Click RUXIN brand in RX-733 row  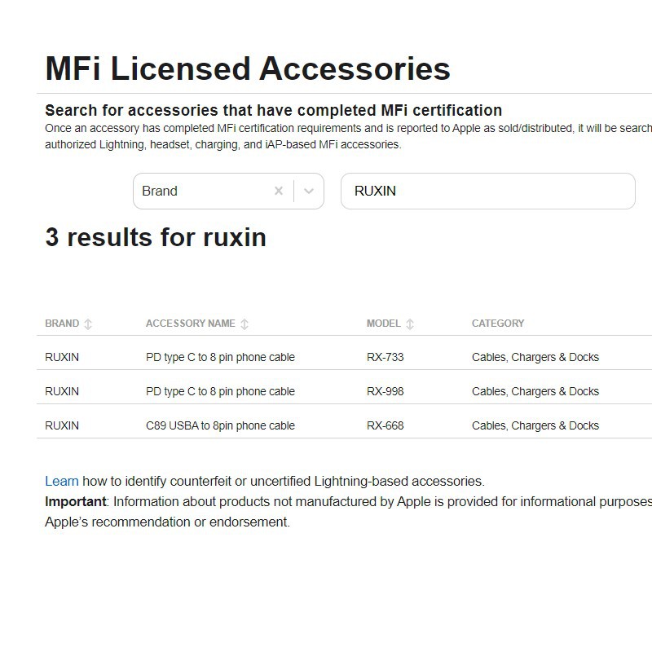coord(62,357)
